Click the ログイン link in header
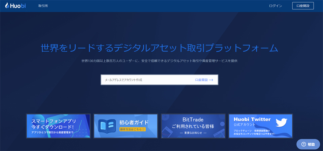323x151 pixels. (276, 6)
